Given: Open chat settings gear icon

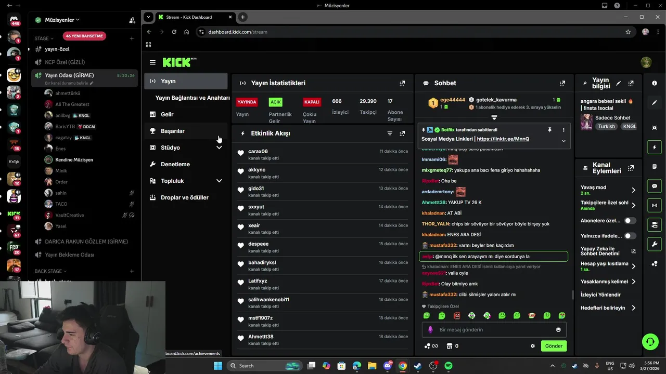Looking at the screenshot, I should [533, 346].
